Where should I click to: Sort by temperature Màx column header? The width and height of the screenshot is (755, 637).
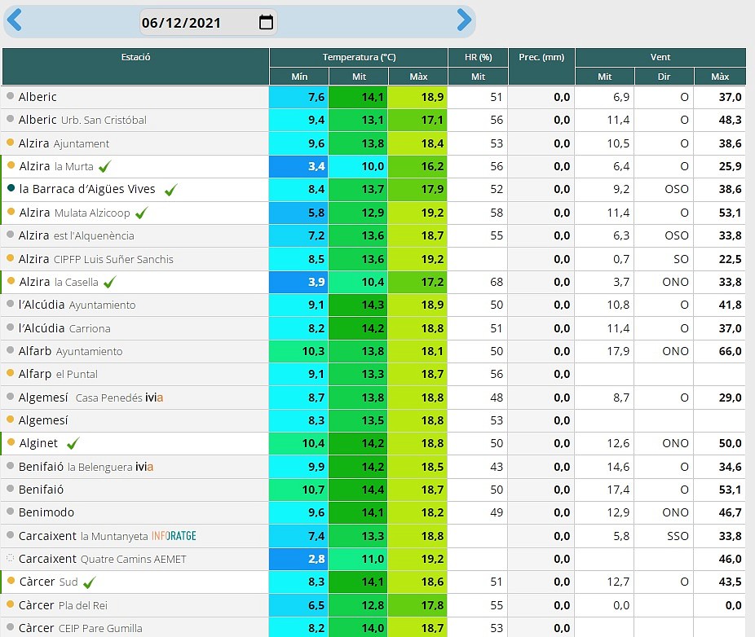pos(418,77)
